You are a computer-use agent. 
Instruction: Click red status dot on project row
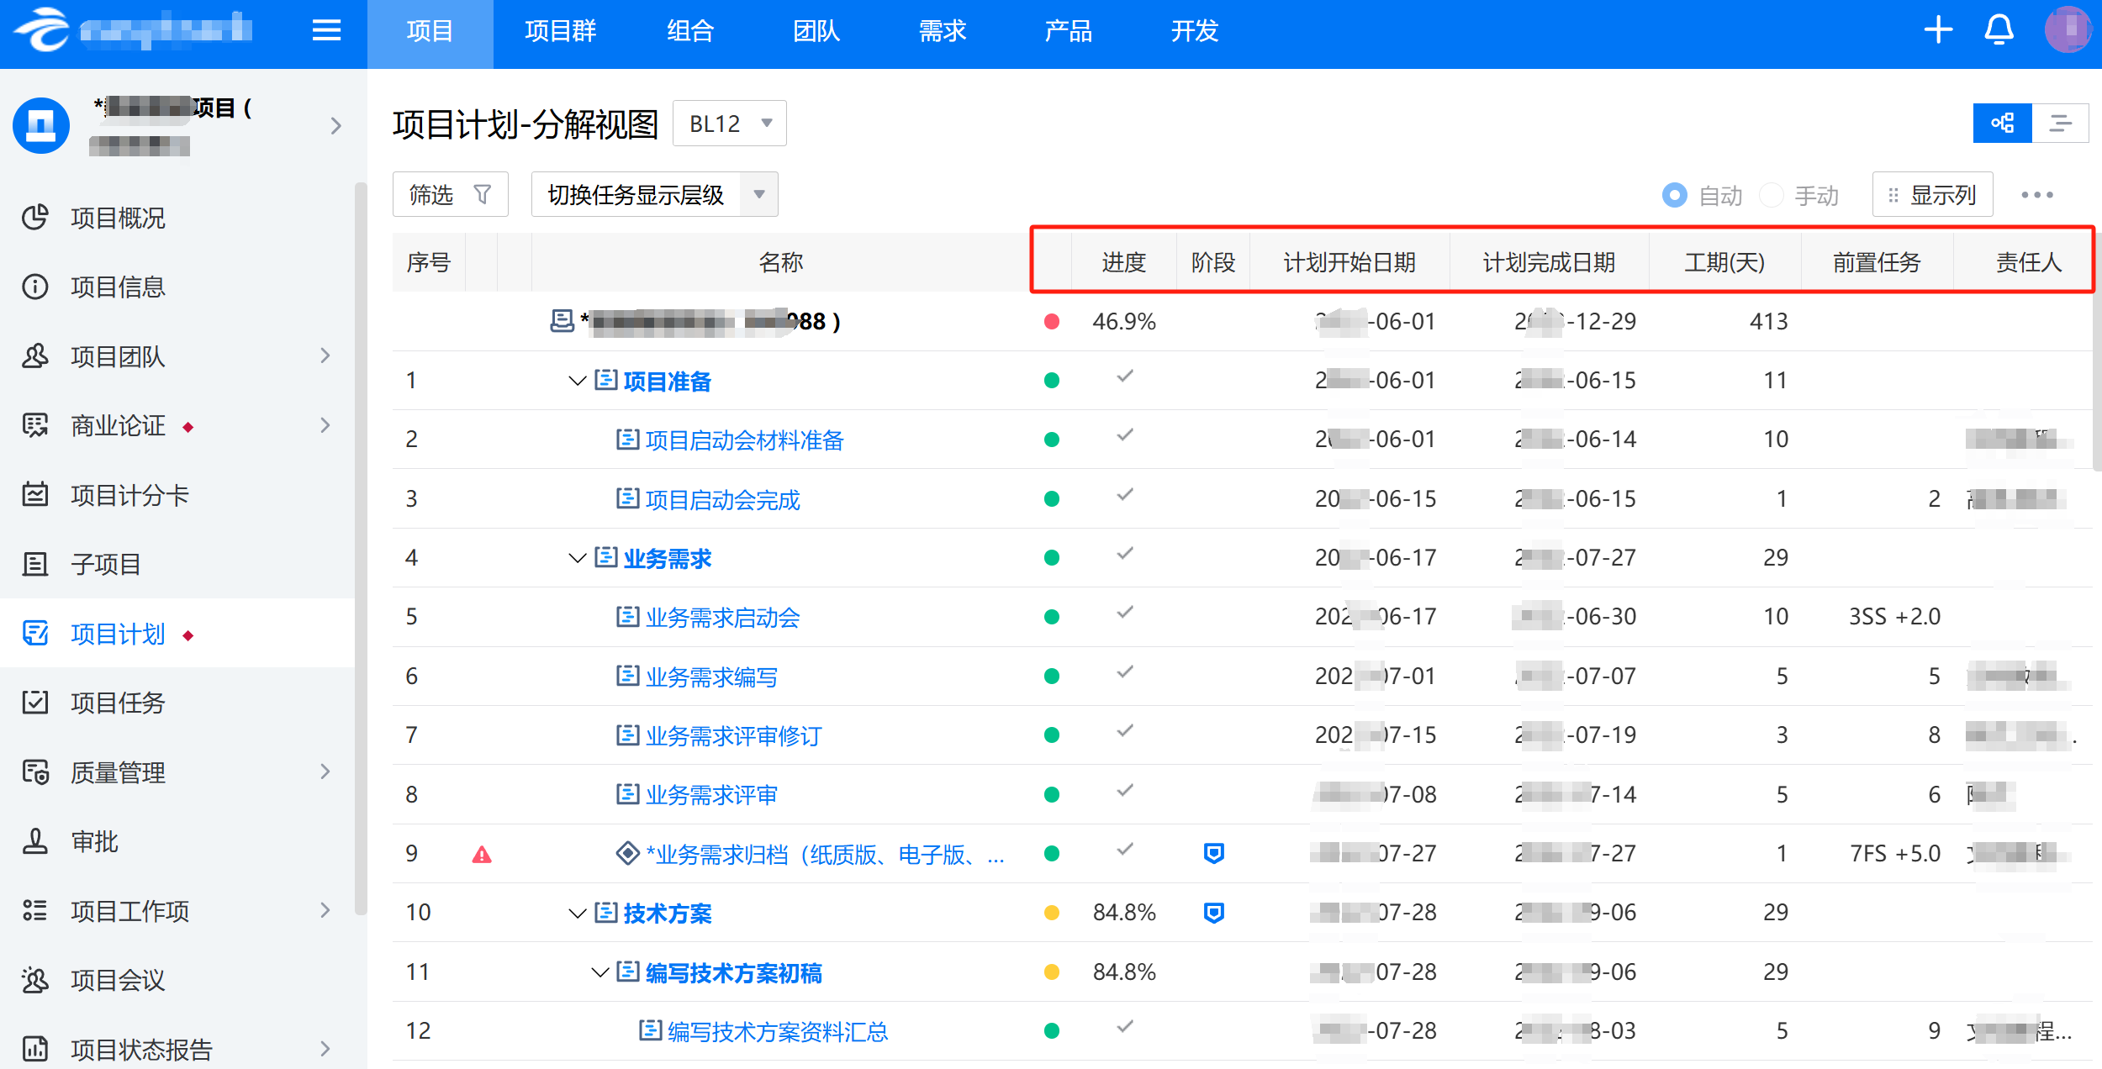click(1051, 322)
